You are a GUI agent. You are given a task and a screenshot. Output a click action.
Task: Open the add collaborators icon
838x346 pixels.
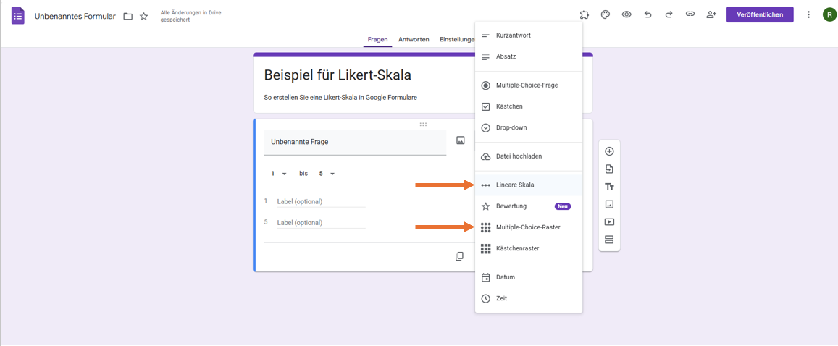point(711,15)
